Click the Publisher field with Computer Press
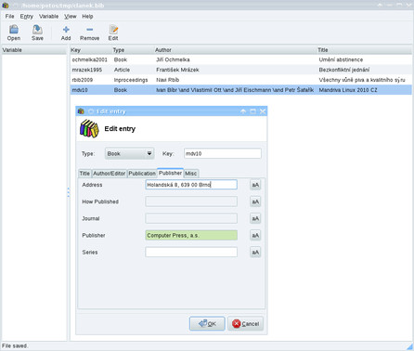 pos(191,235)
